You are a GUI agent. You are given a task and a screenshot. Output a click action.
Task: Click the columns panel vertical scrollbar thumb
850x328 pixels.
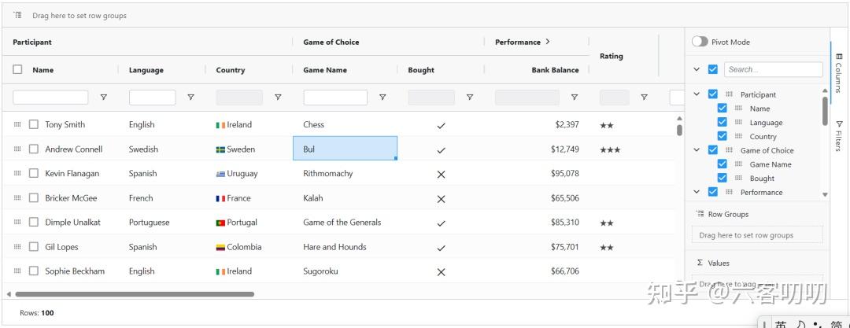(x=825, y=111)
